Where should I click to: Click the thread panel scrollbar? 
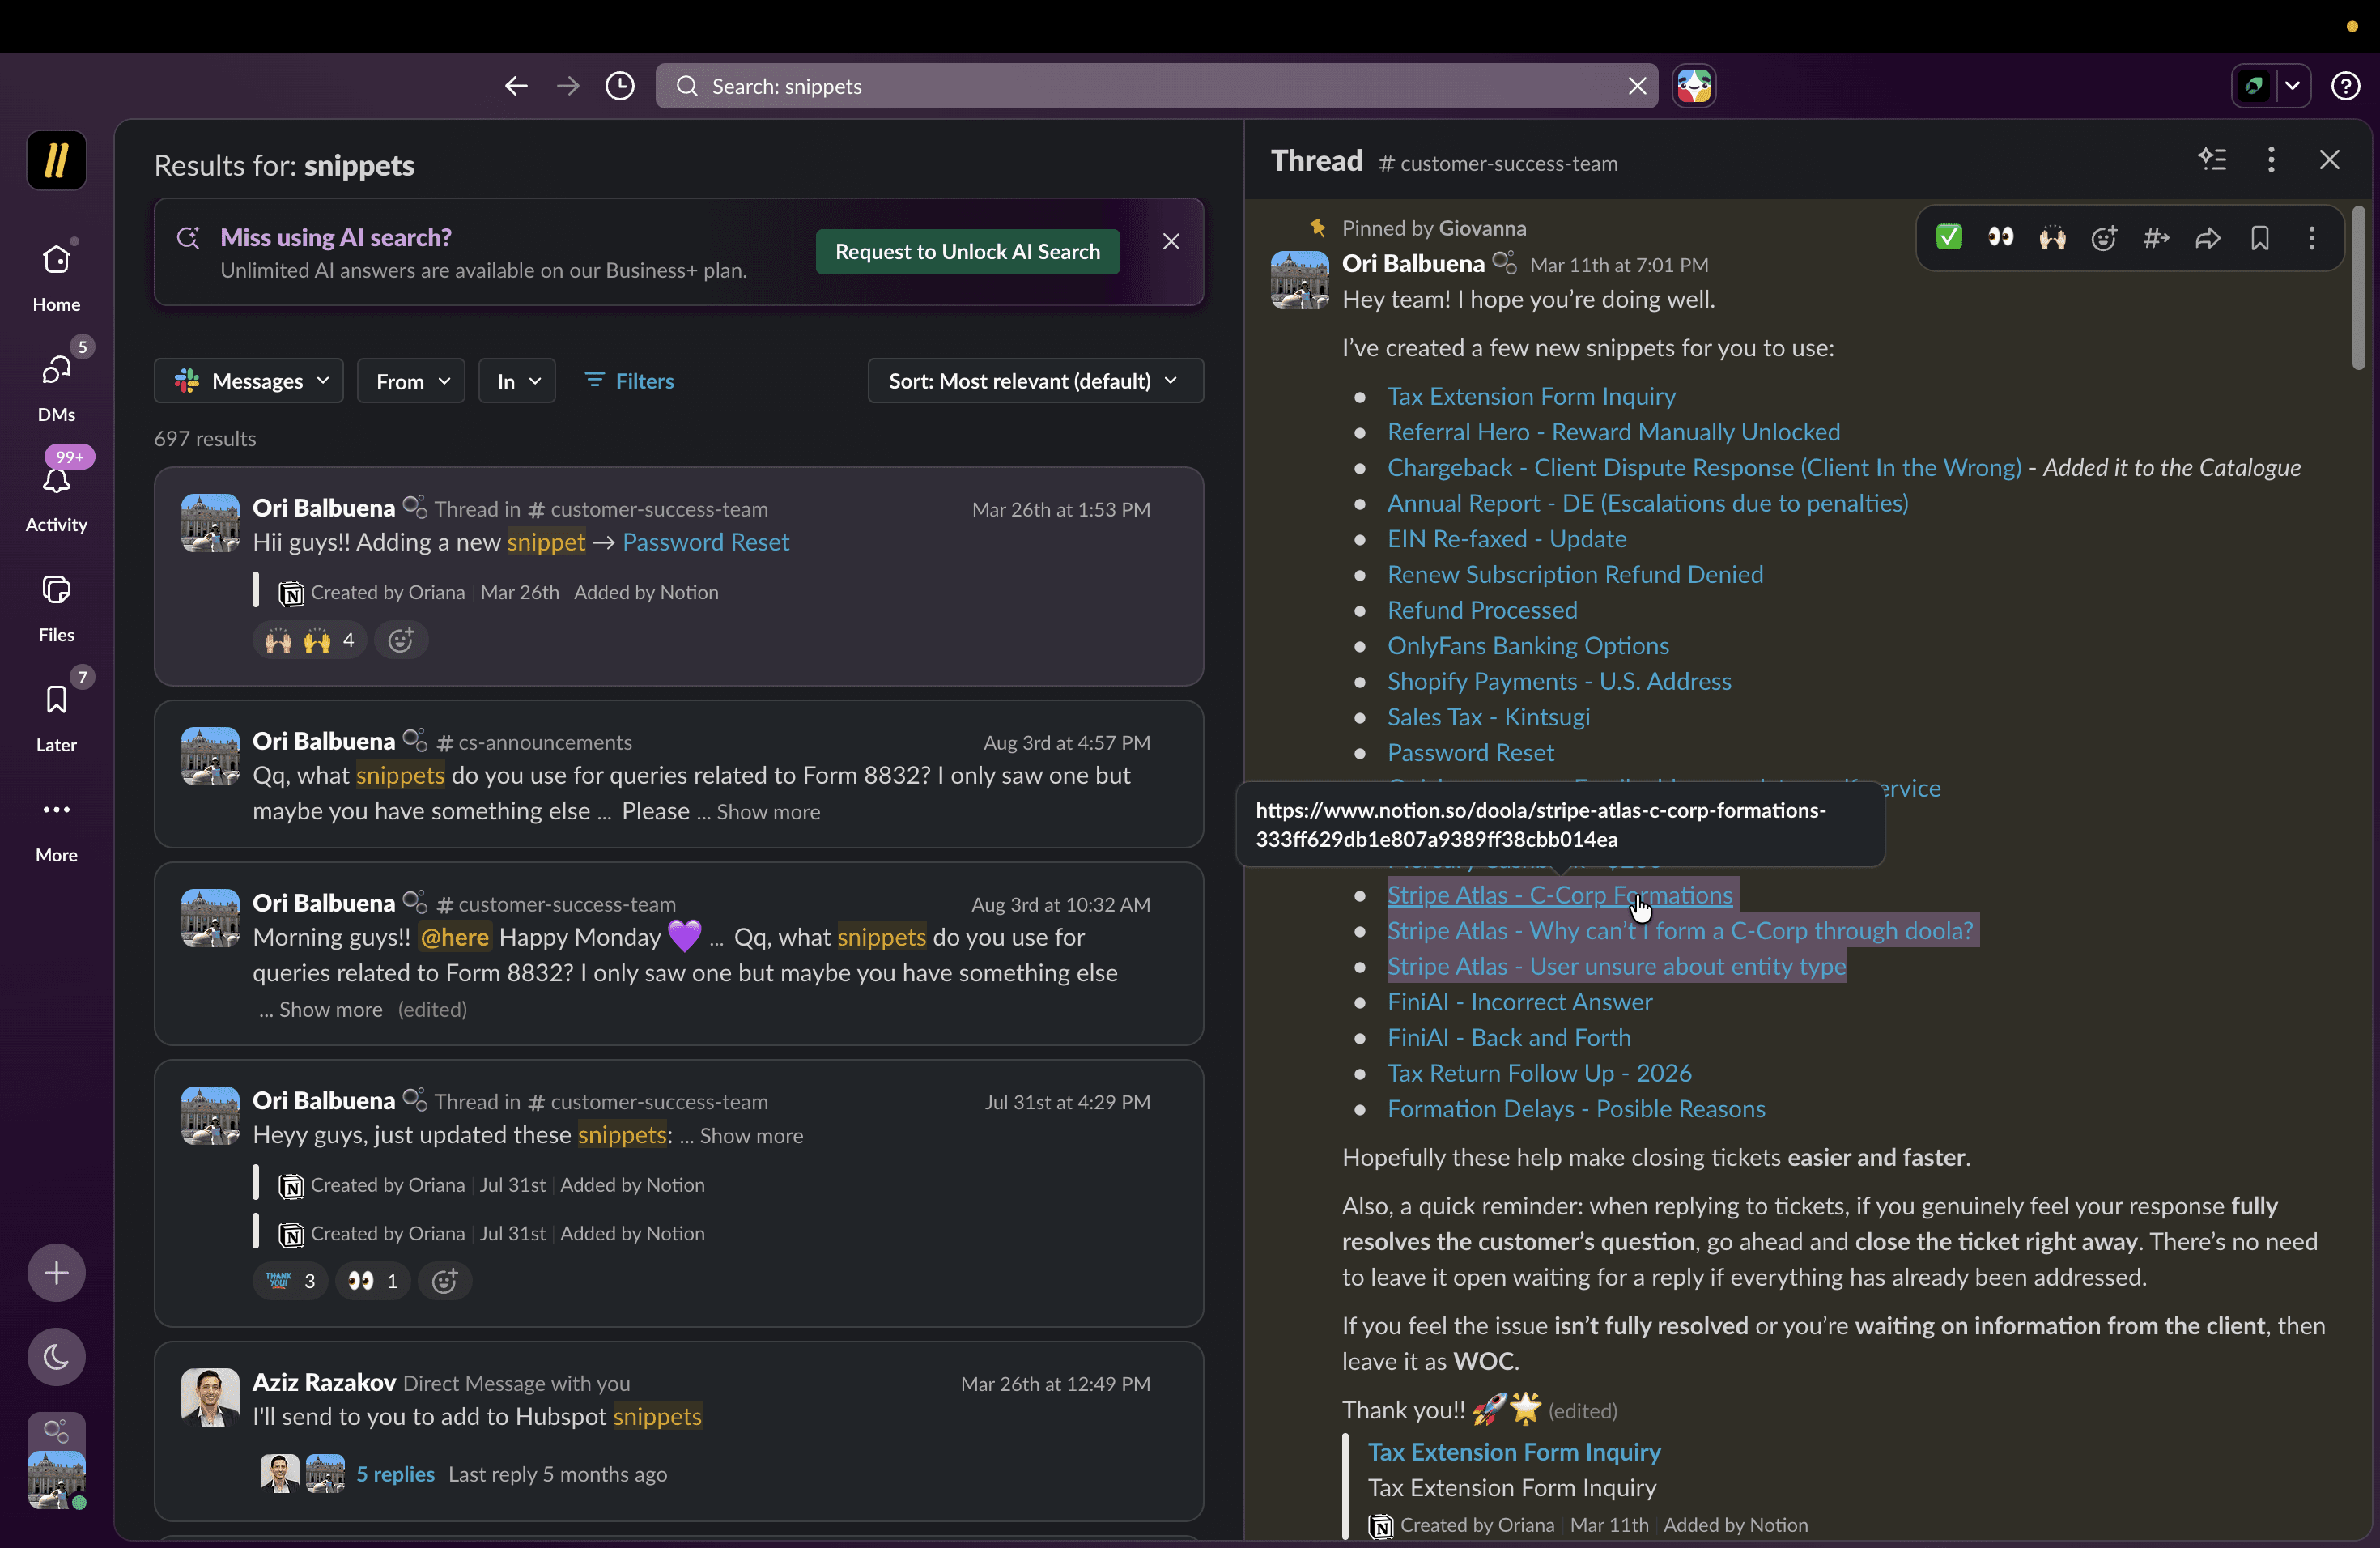(x=2357, y=290)
